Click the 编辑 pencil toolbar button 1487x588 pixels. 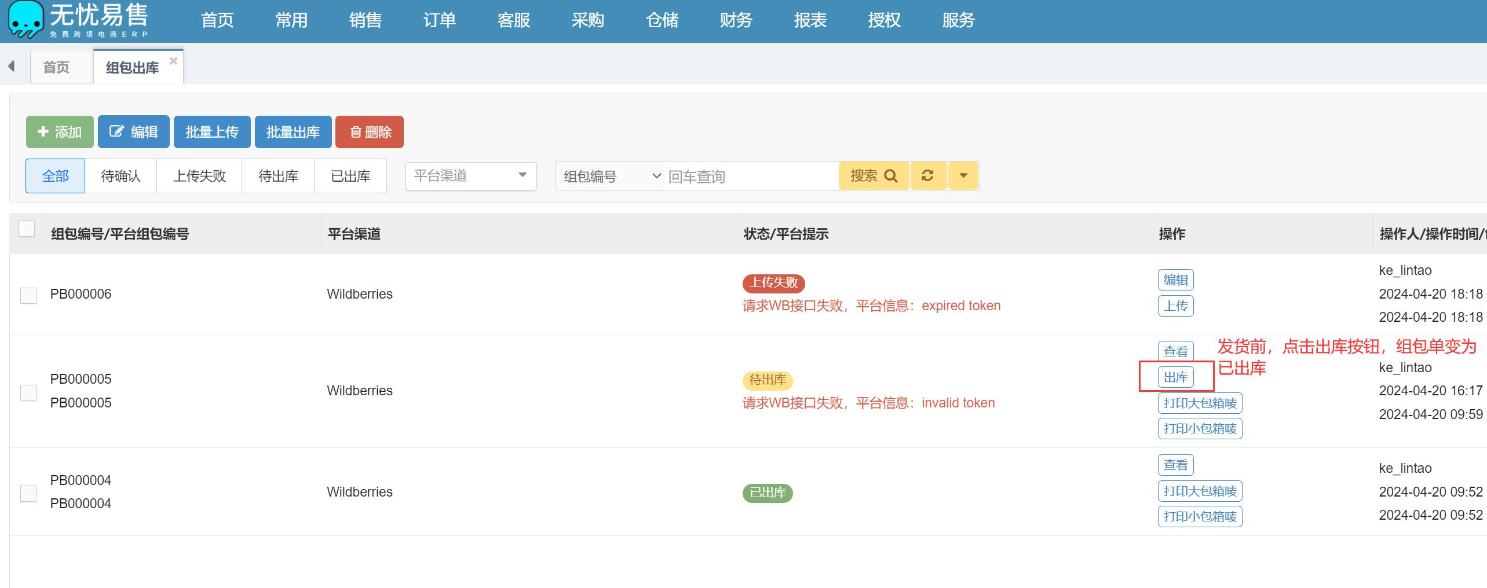point(133,132)
